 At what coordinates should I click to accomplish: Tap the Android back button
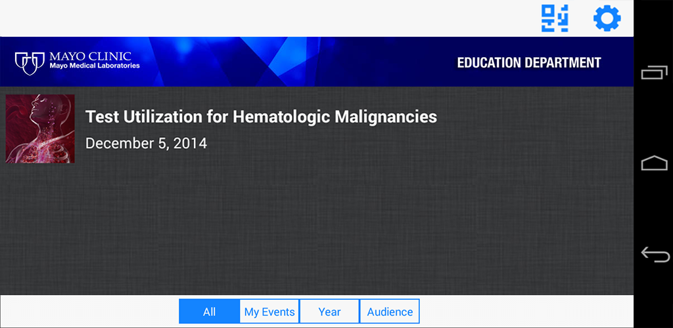[654, 254]
